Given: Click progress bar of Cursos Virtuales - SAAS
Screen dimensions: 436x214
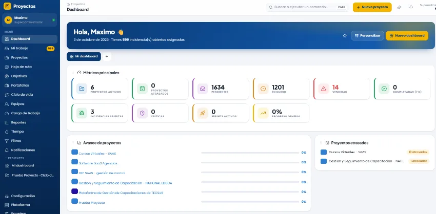Looking at the screenshot, I should coord(250,153).
